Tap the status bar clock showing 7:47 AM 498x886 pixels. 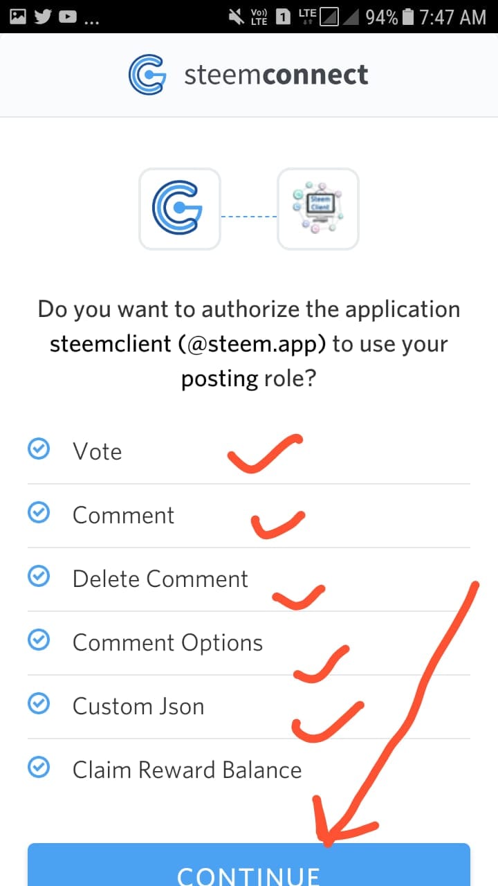click(x=453, y=17)
